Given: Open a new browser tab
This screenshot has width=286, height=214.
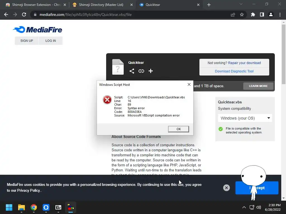Looking at the screenshot, I should [x=209, y=5].
